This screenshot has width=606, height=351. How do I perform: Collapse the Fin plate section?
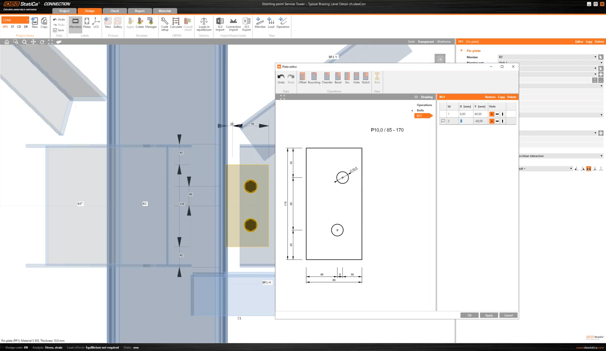pyautogui.click(x=461, y=51)
